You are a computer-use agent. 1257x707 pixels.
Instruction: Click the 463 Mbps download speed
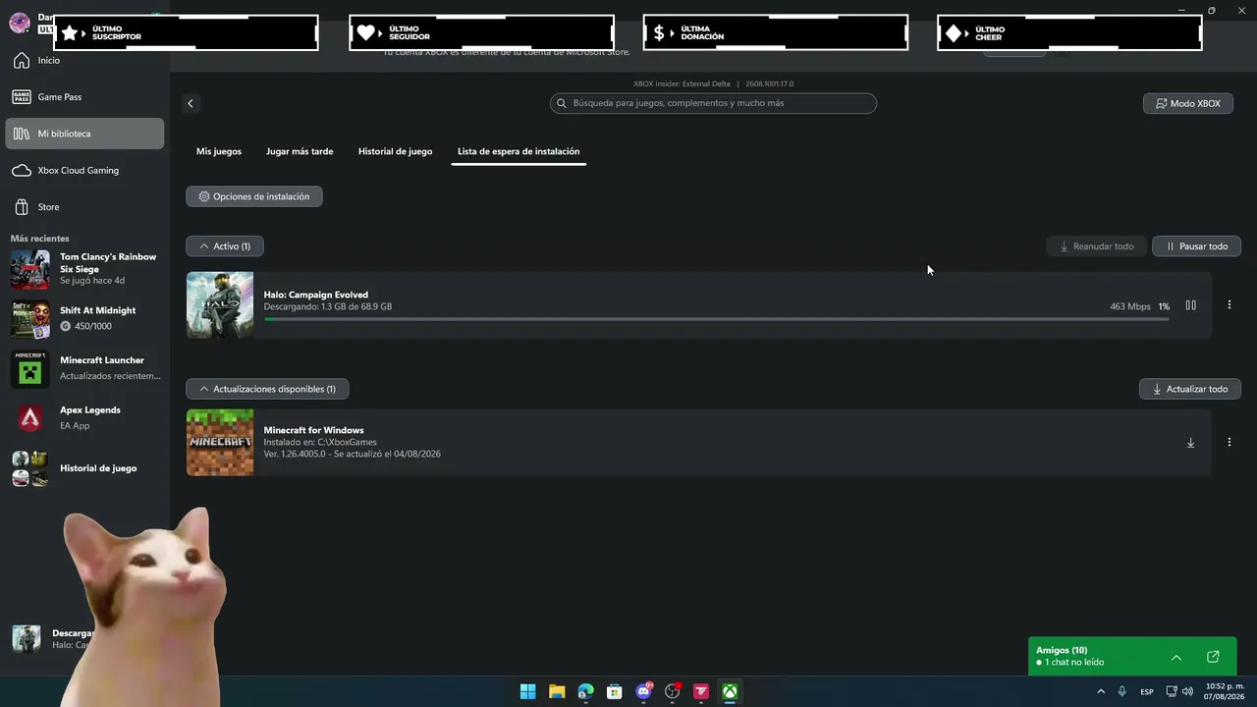coord(1130,306)
